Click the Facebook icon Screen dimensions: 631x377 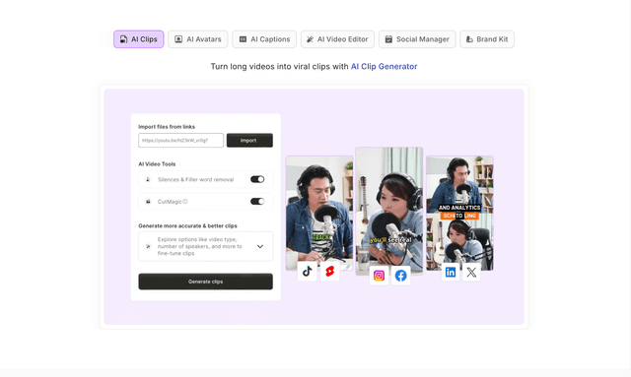pos(401,276)
